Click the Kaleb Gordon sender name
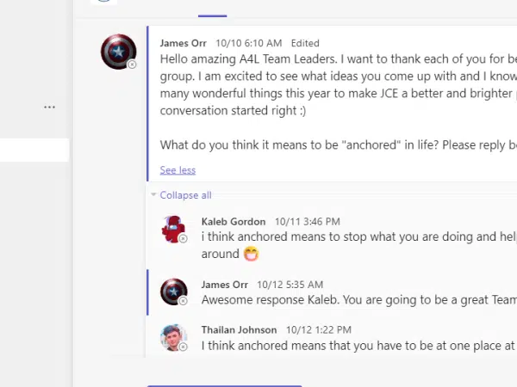This screenshot has width=517, height=387. [x=234, y=222]
